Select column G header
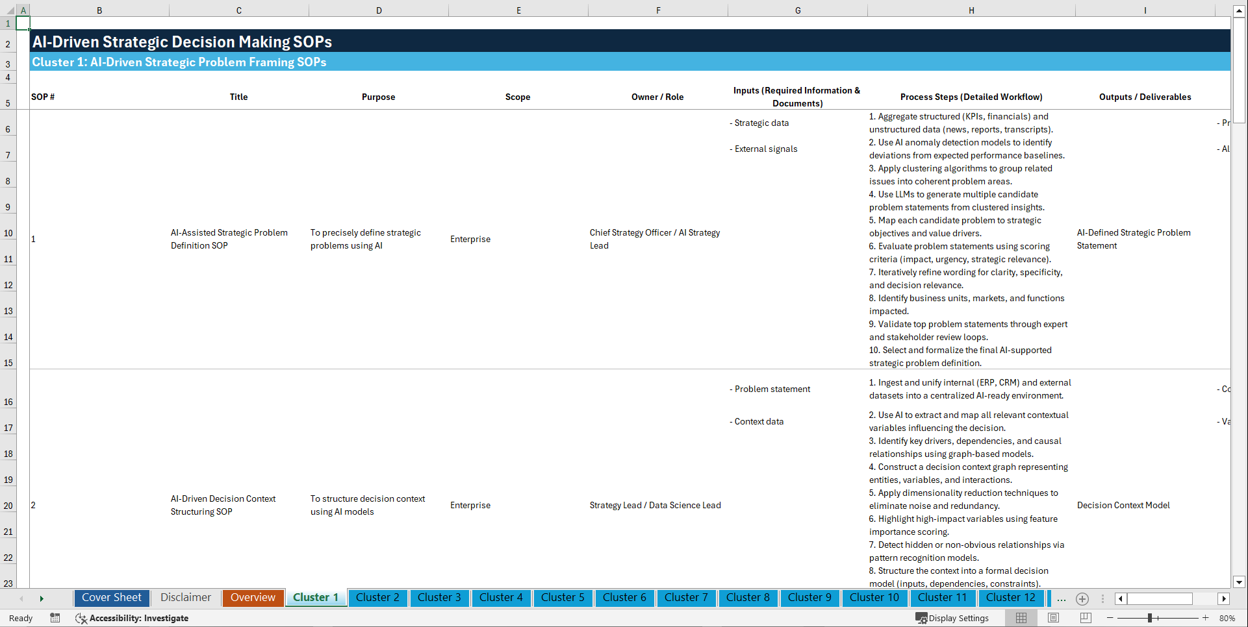Screen dimensions: 1248x627 (x=797, y=10)
